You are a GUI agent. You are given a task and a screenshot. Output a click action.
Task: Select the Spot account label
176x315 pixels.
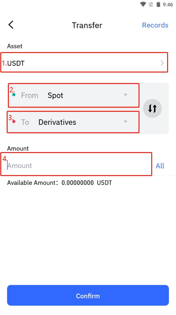pos(55,96)
